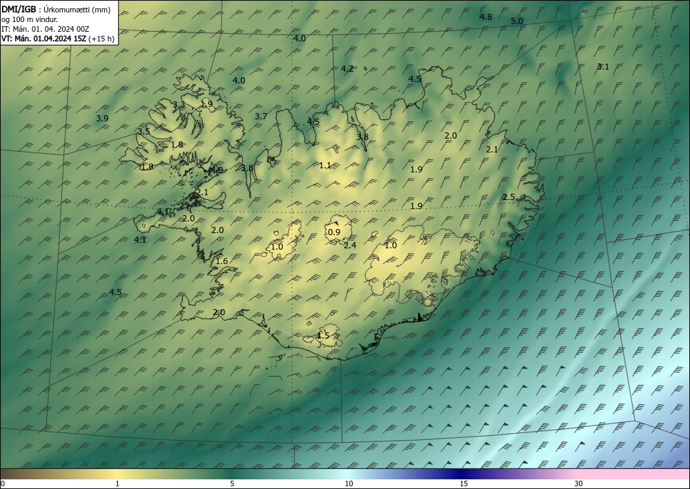Click the colorbar tick label '30'

(579, 484)
